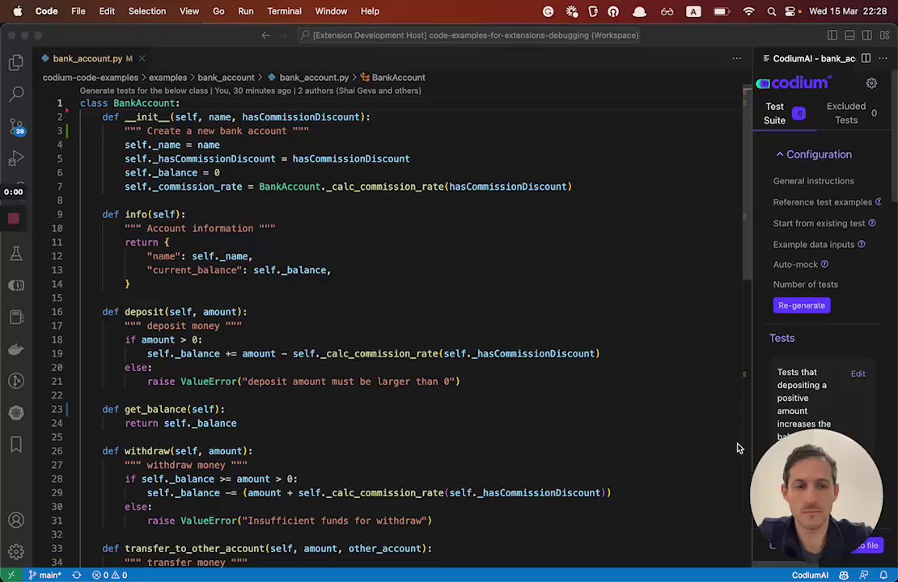Close the bank_account.py tab
This screenshot has height=582, width=898.
(142, 58)
